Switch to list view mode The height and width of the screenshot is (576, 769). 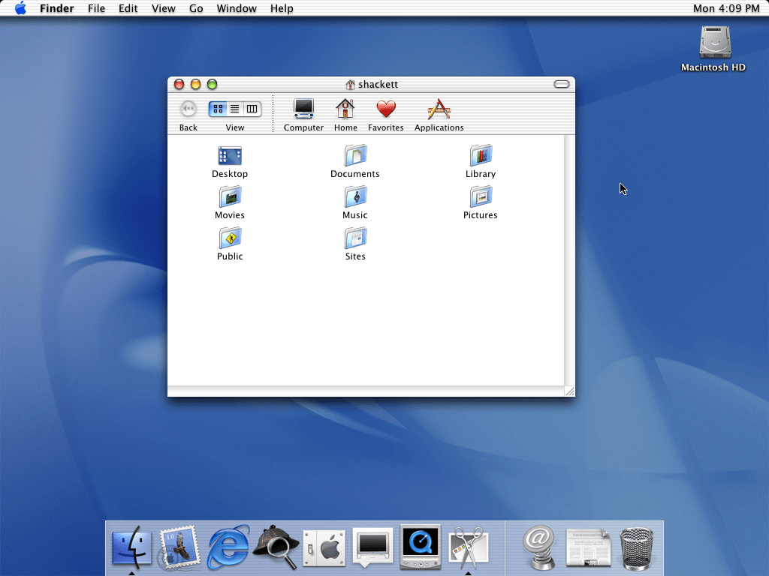click(235, 109)
